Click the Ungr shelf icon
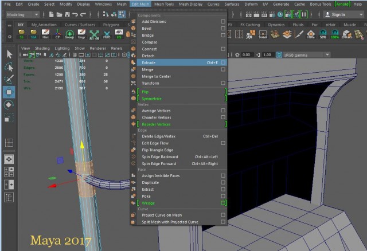The image size is (367, 251). tap(81, 34)
